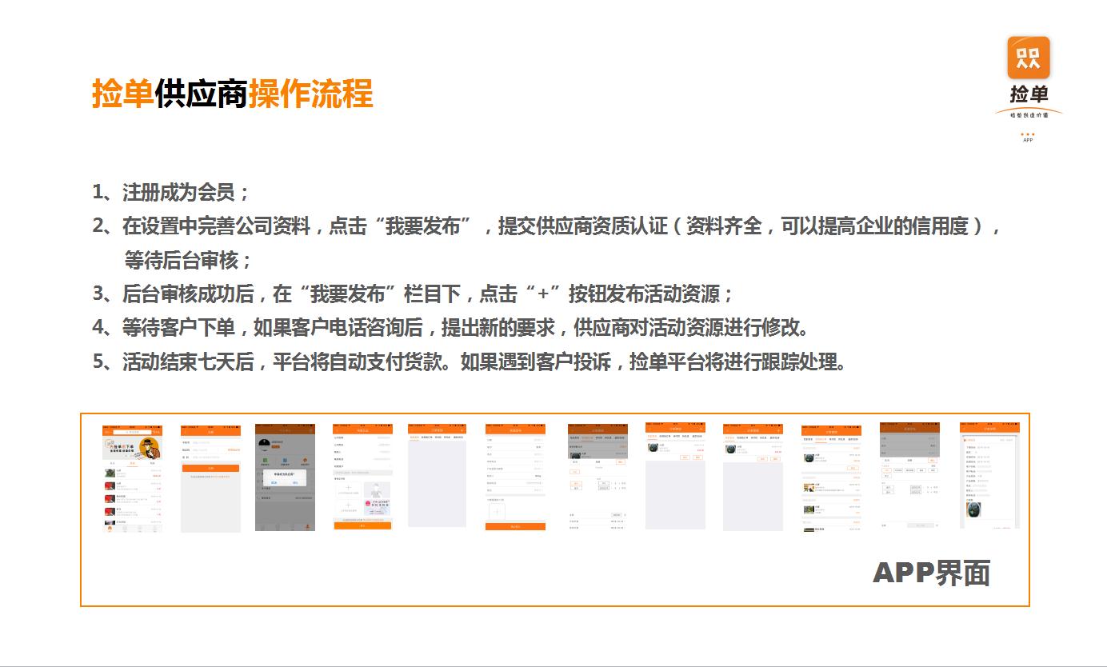Viewport: 1107px width, 667px height.
Task: Open the multi-order list thumbnail with product photos
Action: coord(831,478)
